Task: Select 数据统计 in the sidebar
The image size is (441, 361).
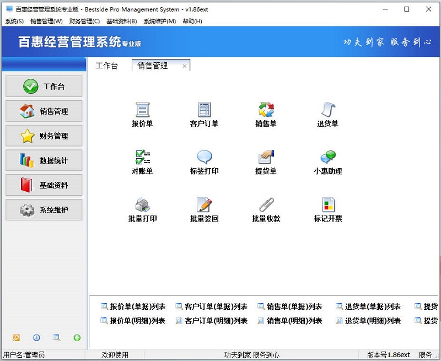Action: point(44,160)
